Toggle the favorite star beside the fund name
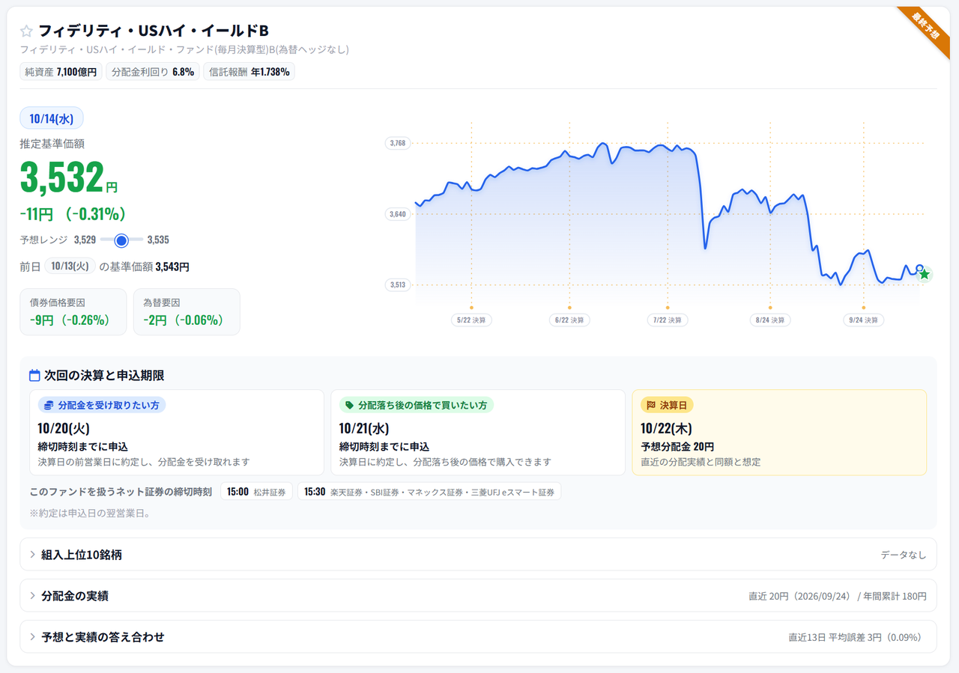The image size is (959, 673). coord(26,31)
